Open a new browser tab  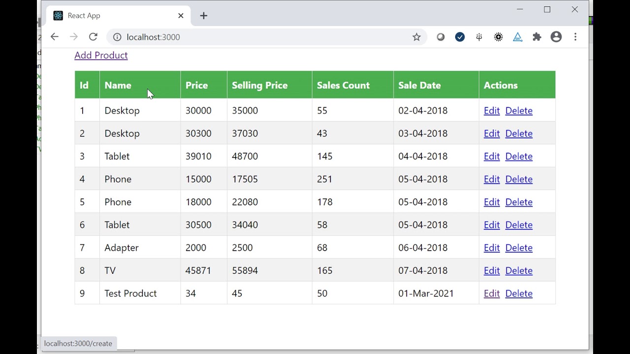coord(204,16)
